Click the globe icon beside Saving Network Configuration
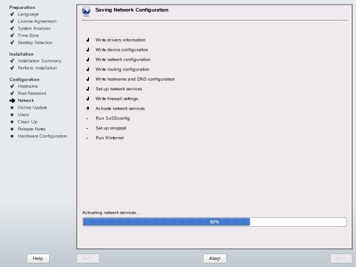 click(86, 11)
